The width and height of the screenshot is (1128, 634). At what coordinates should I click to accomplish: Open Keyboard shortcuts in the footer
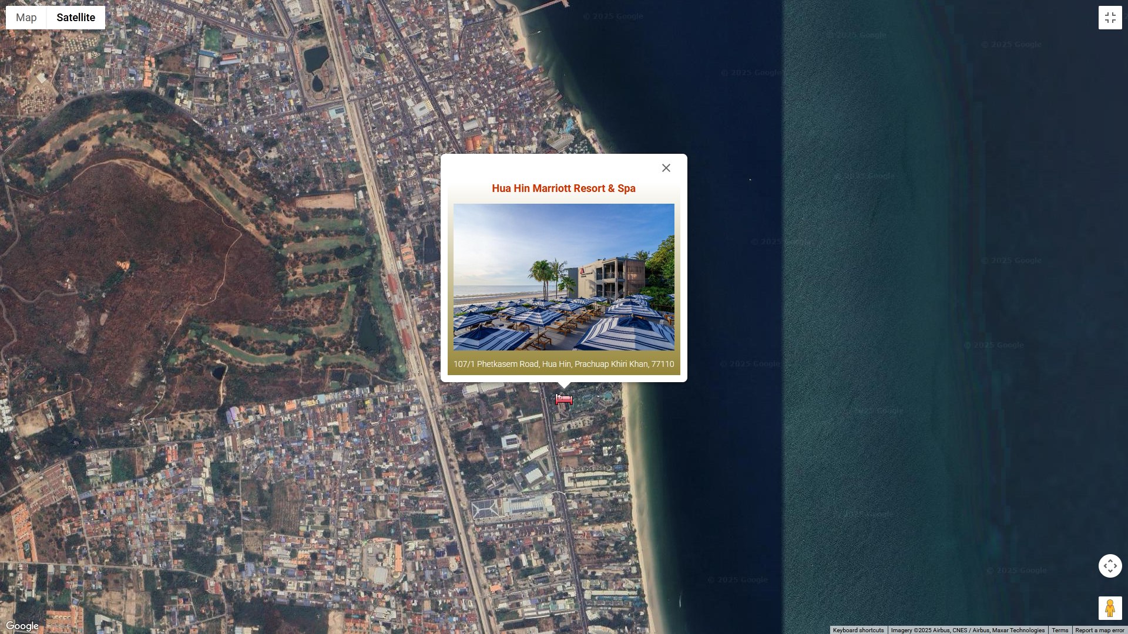858,630
